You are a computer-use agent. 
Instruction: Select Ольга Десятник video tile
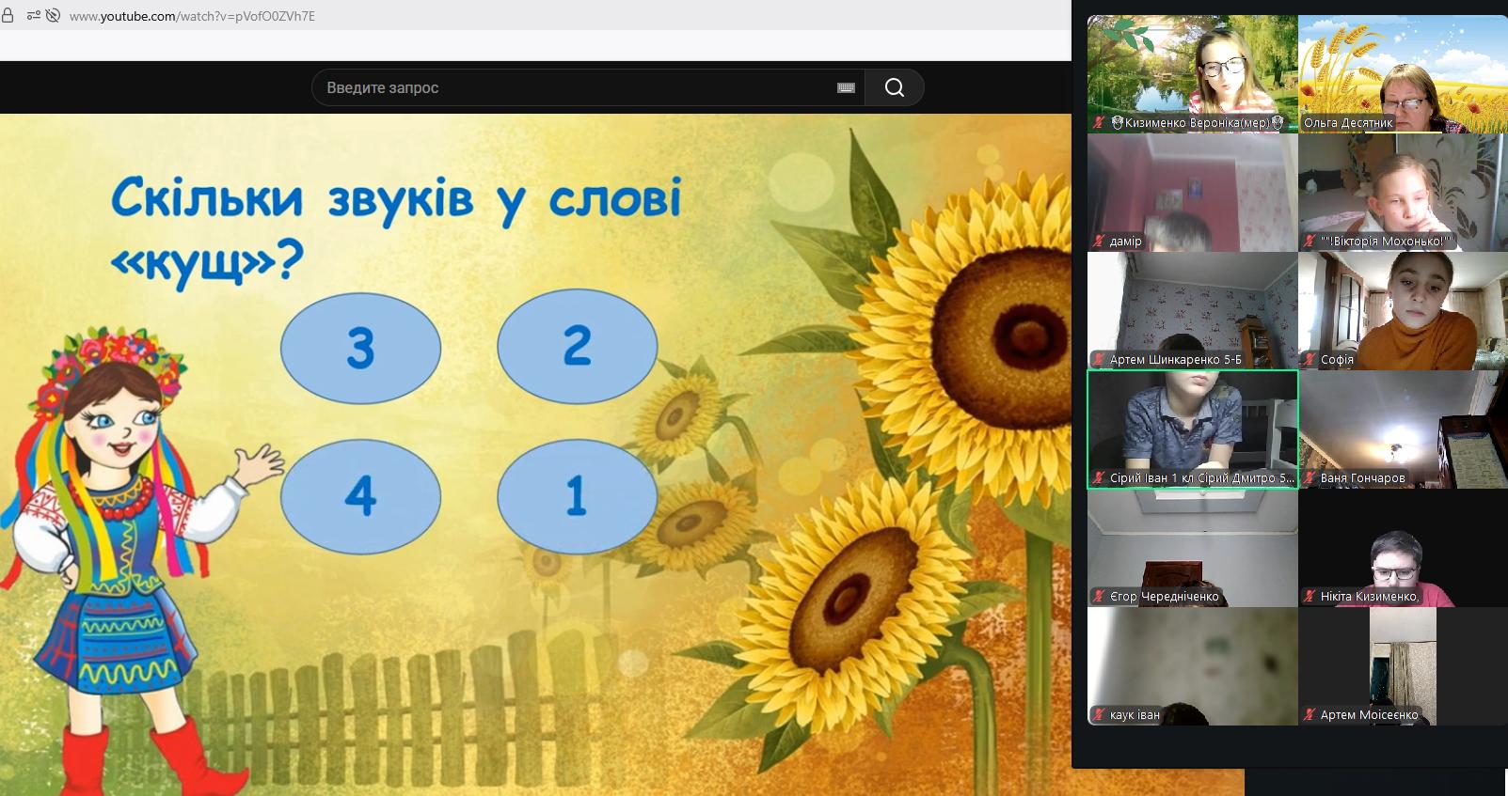pyautogui.click(x=1403, y=73)
